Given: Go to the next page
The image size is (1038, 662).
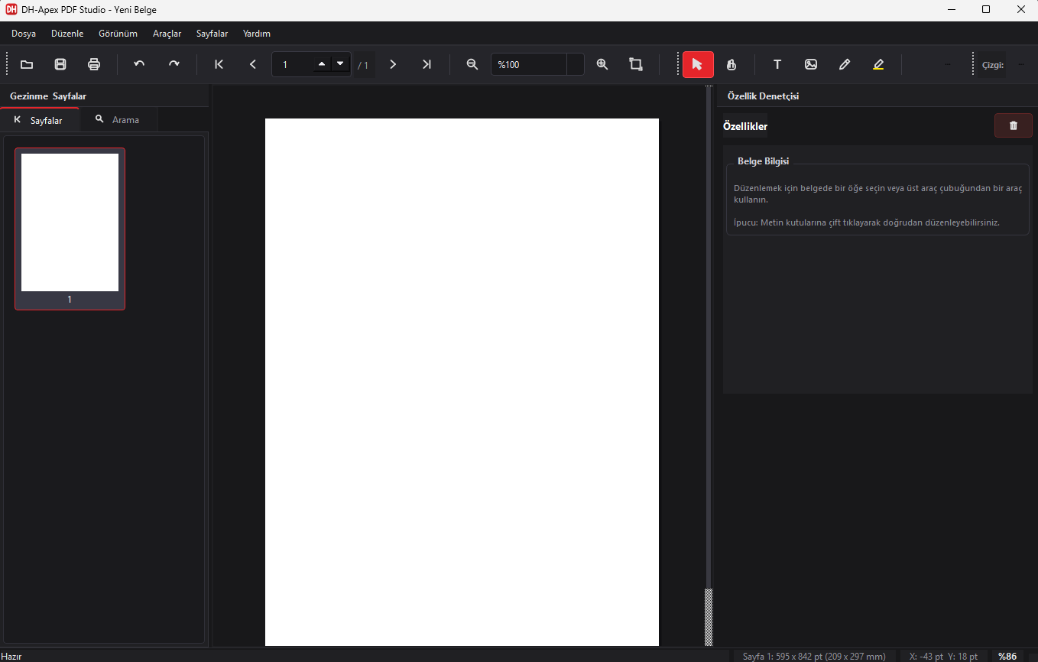Looking at the screenshot, I should coord(393,65).
